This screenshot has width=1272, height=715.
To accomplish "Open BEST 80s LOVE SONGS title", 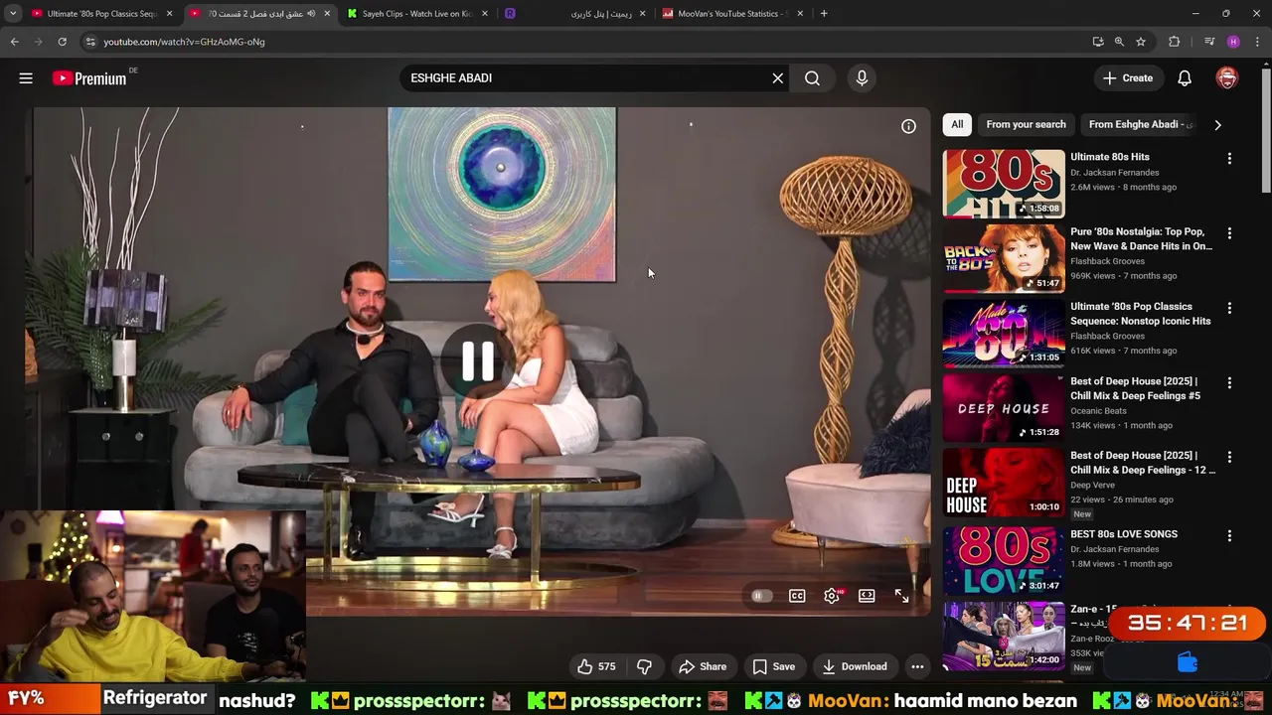I will tap(1124, 534).
